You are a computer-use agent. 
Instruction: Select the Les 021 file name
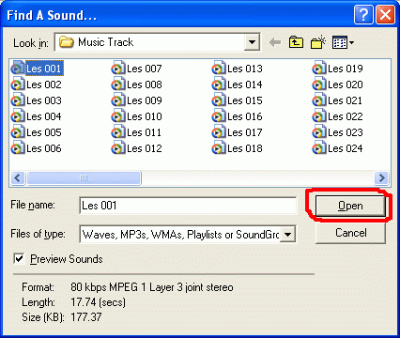(x=345, y=100)
